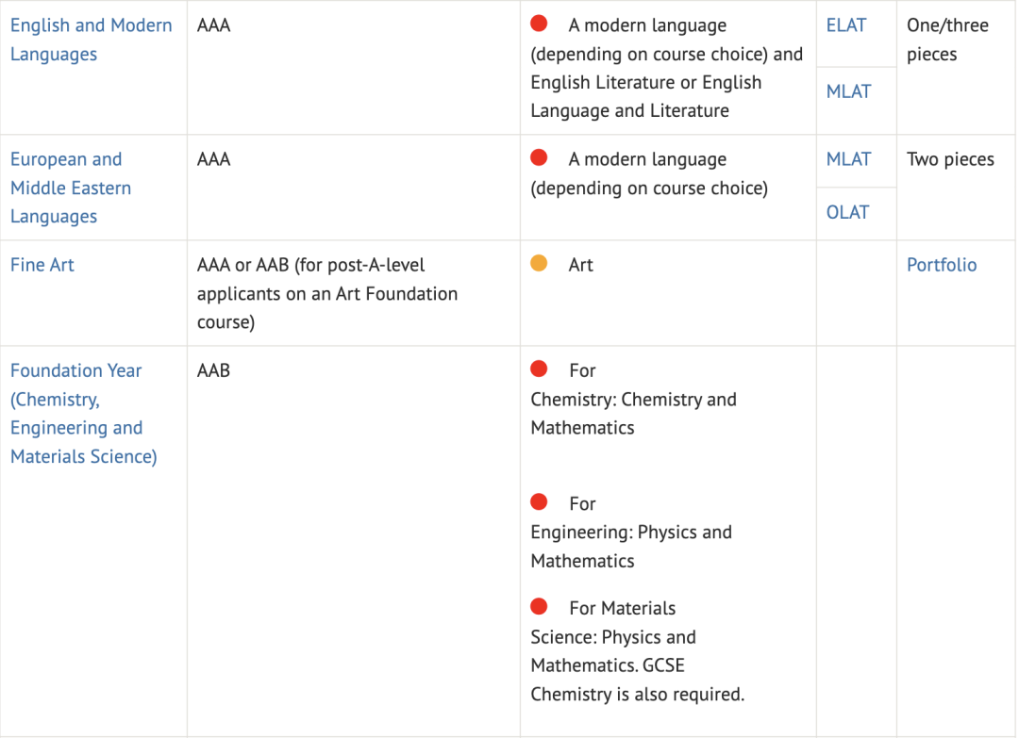Click red dot for Materials Science requirement
The height and width of the screenshot is (738, 1019).
tap(539, 606)
